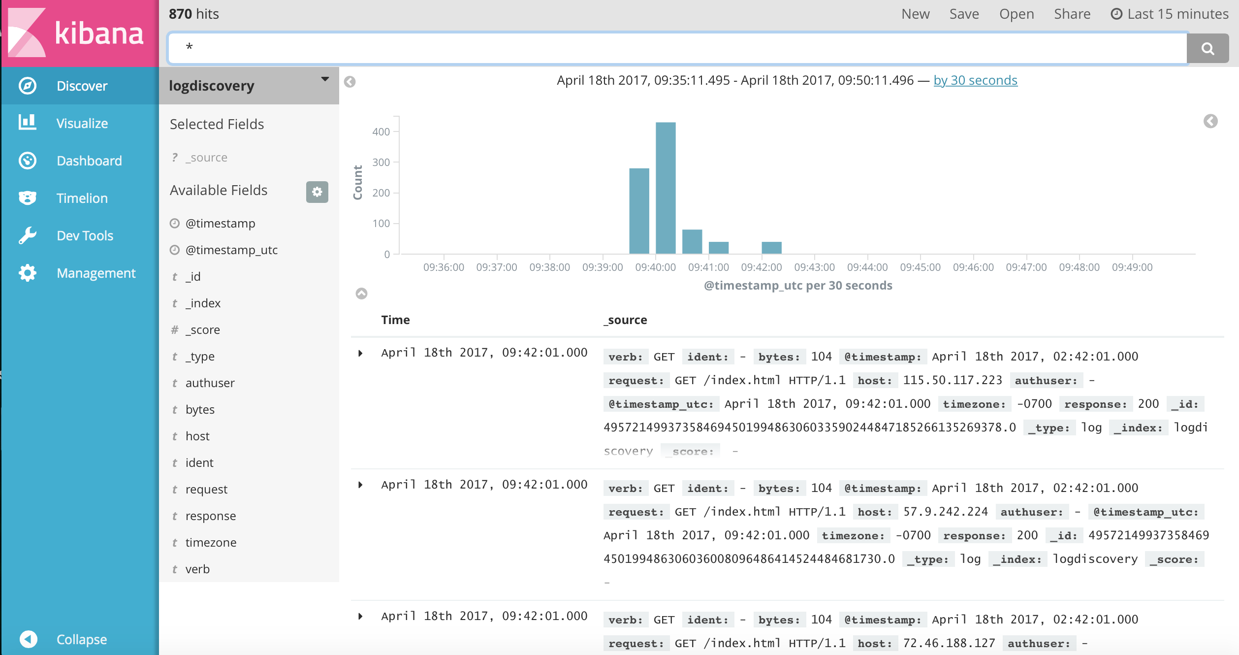1239x655 pixels.
Task: Collapse the sidebar navigation
Action: (x=29, y=639)
